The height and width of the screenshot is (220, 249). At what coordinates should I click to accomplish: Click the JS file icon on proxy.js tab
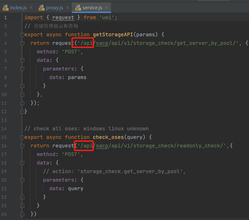(x=42, y=8)
